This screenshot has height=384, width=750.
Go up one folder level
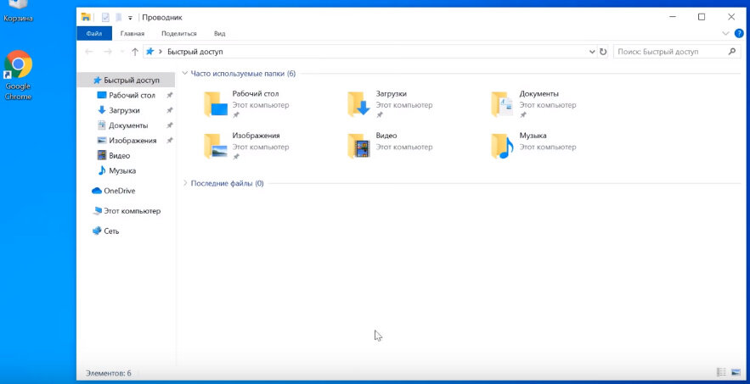(135, 52)
